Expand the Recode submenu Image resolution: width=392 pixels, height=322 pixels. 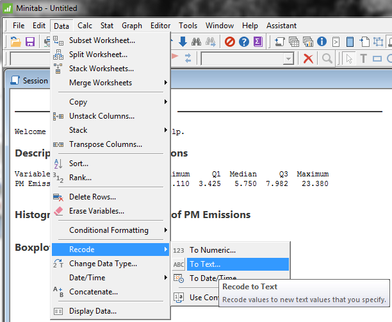[110, 249]
